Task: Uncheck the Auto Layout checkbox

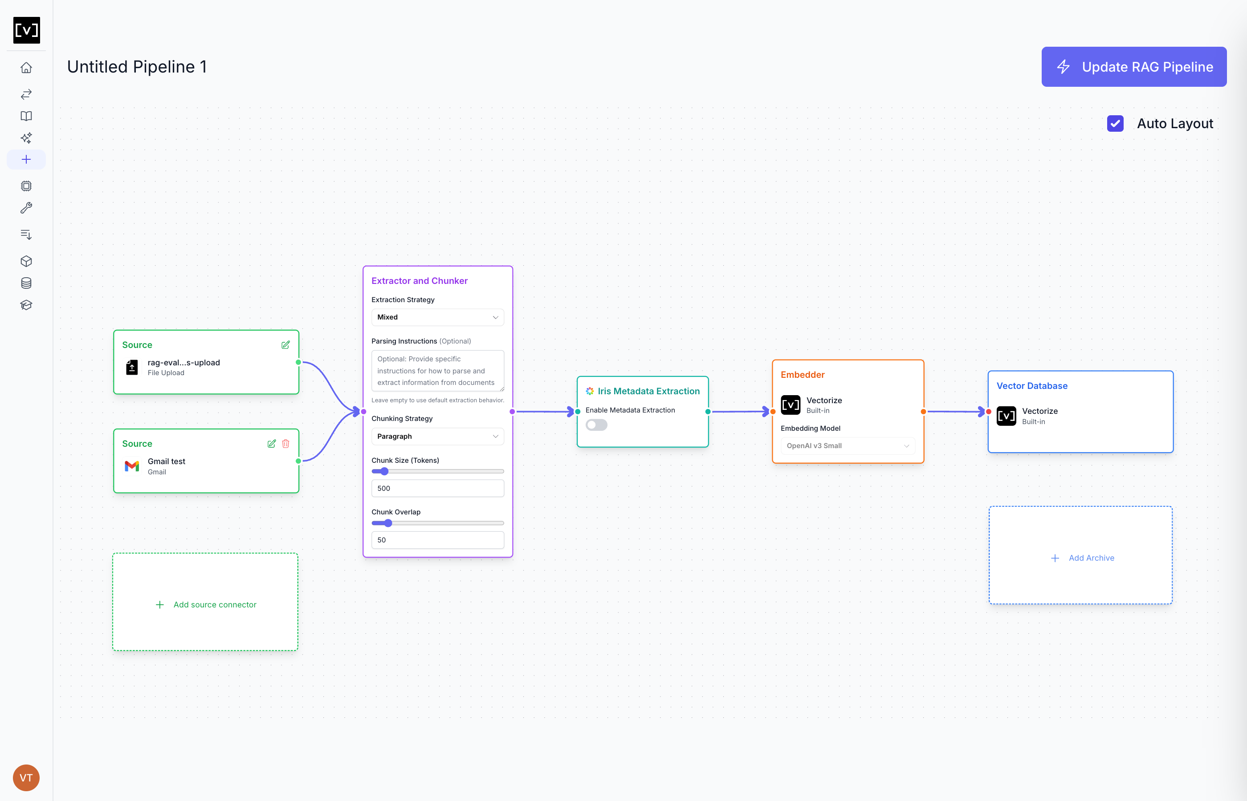Action: click(1115, 123)
